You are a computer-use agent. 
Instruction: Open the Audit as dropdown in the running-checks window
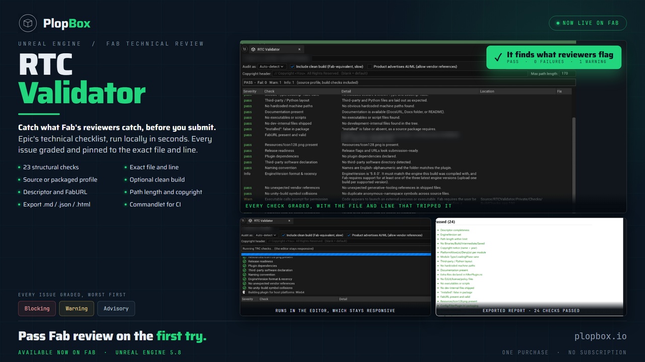(x=266, y=235)
